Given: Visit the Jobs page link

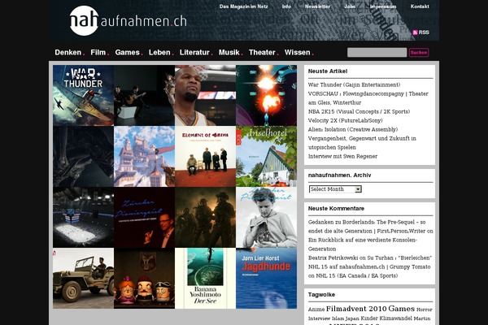Looking at the screenshot, I should pos(350,6).
